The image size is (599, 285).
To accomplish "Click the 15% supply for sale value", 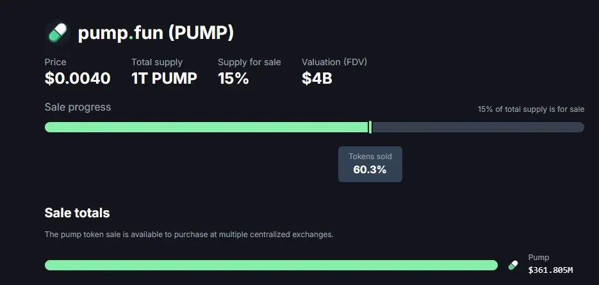I will point(233,79).
